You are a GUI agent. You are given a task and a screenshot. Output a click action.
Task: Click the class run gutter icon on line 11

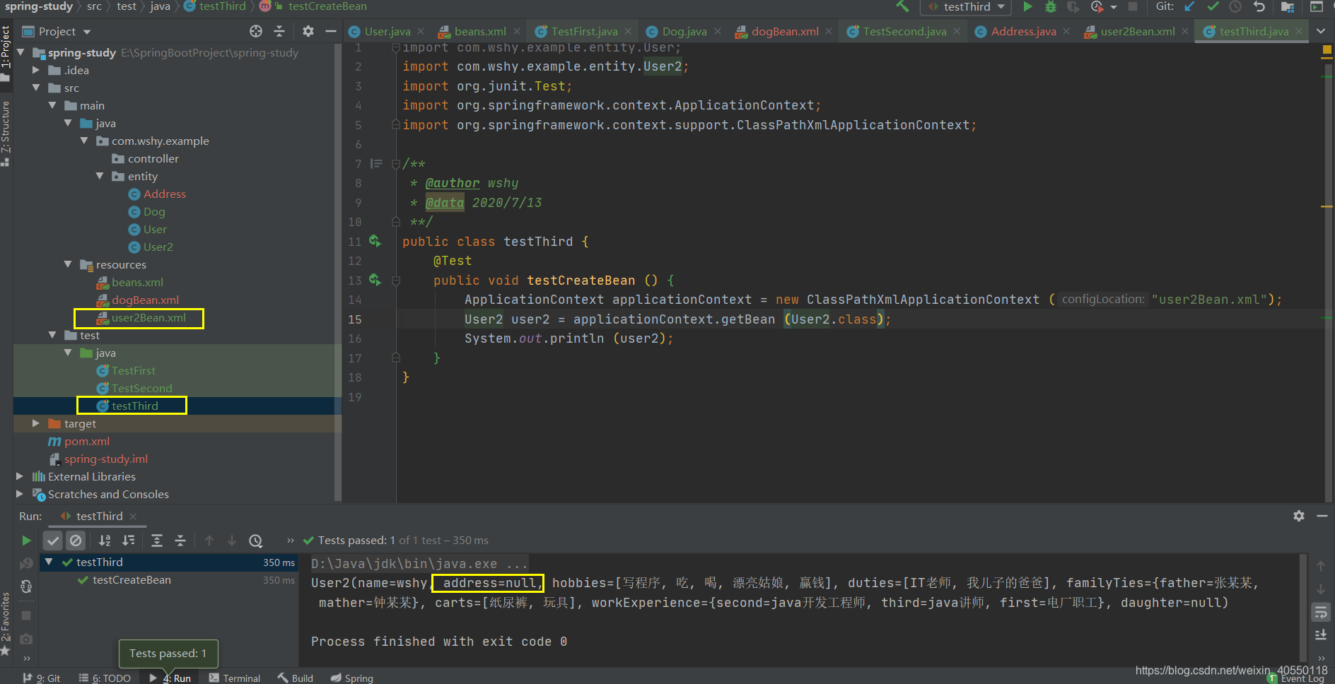click(375, 241)
